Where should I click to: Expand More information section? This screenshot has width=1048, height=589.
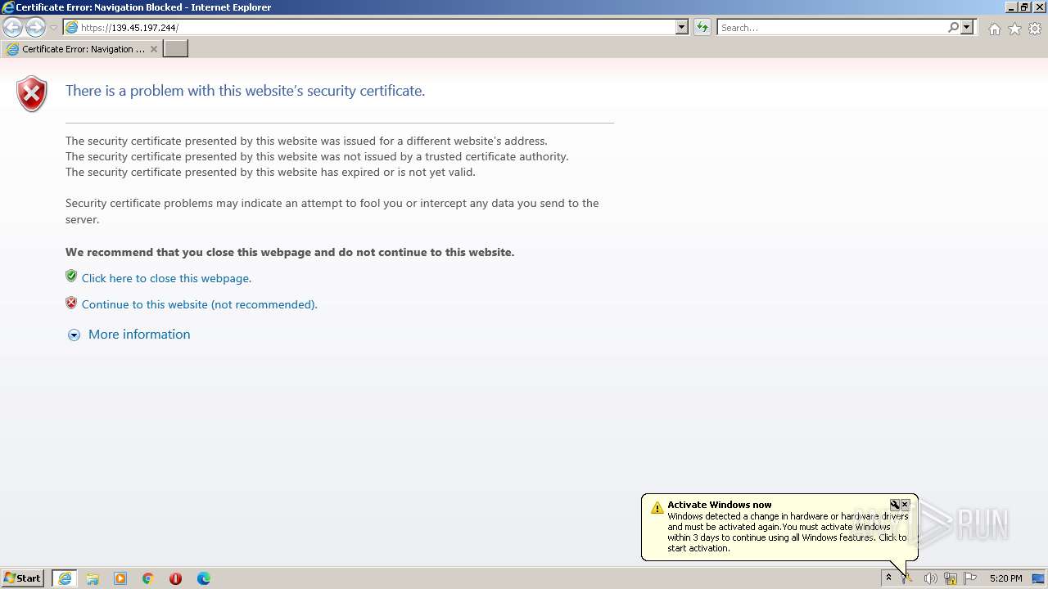pos(139,334)
